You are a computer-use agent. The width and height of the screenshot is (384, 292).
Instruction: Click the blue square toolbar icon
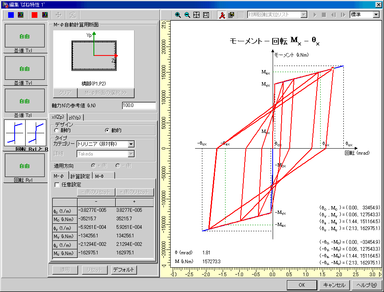11,15
